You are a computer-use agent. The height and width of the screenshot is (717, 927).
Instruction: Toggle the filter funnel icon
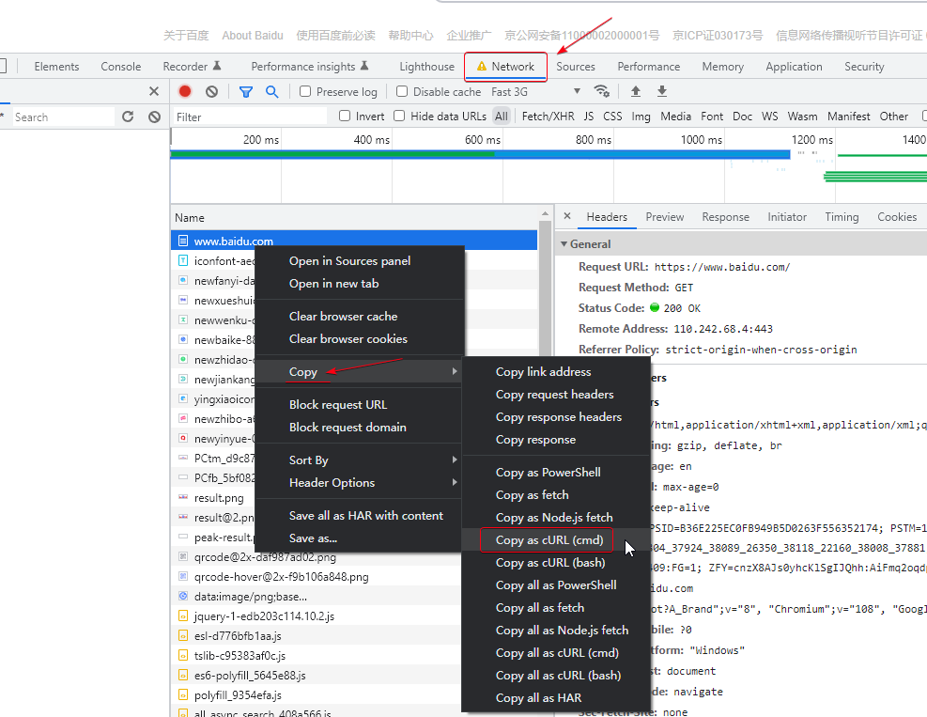click(246, 92)
